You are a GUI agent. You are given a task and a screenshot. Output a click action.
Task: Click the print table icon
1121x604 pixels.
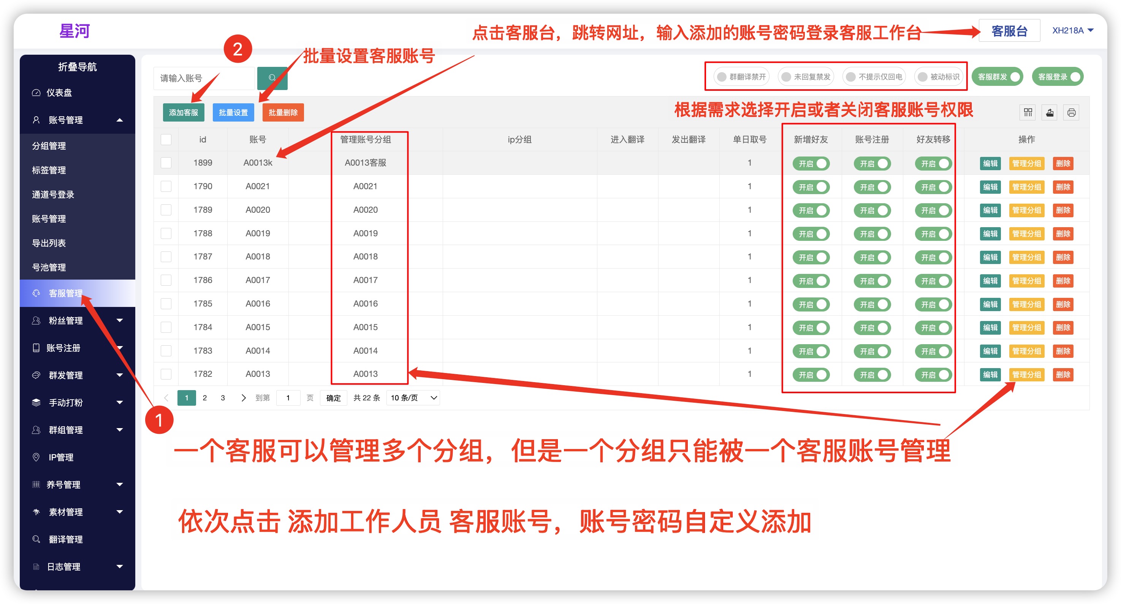tap(1071, 113)
